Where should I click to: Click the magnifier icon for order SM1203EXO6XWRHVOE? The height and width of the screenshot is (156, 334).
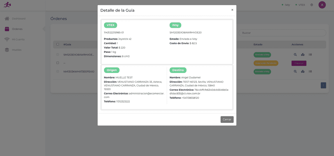(295, 55)
